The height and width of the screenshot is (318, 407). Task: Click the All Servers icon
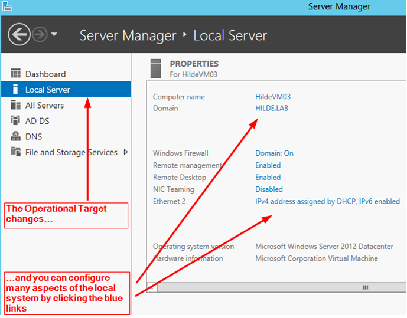click(x=15, y=105)
